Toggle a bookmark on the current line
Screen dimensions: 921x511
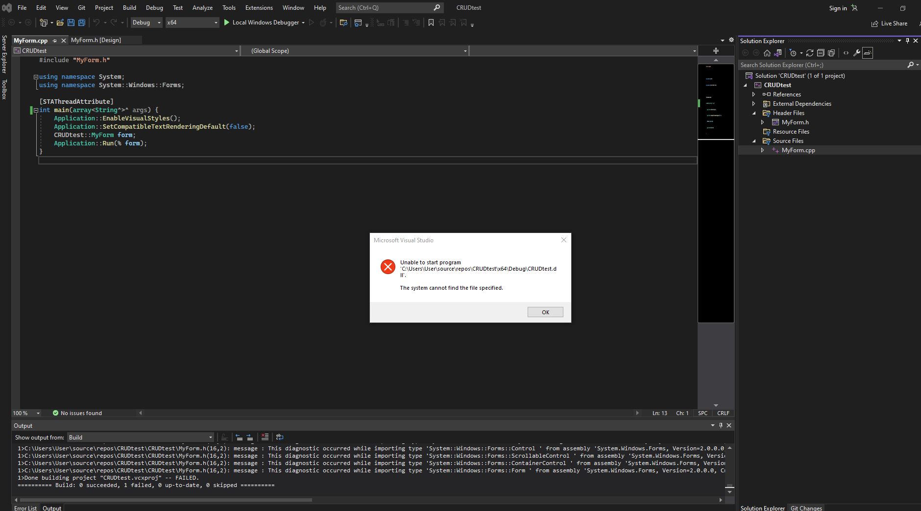431,23
